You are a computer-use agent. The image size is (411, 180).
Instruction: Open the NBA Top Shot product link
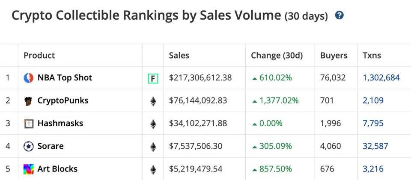tap(65, 78)
